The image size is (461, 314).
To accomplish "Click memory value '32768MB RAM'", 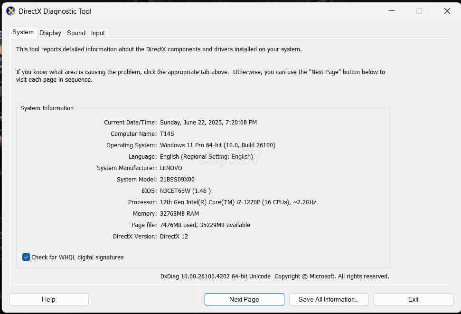I will pos(179,214).
